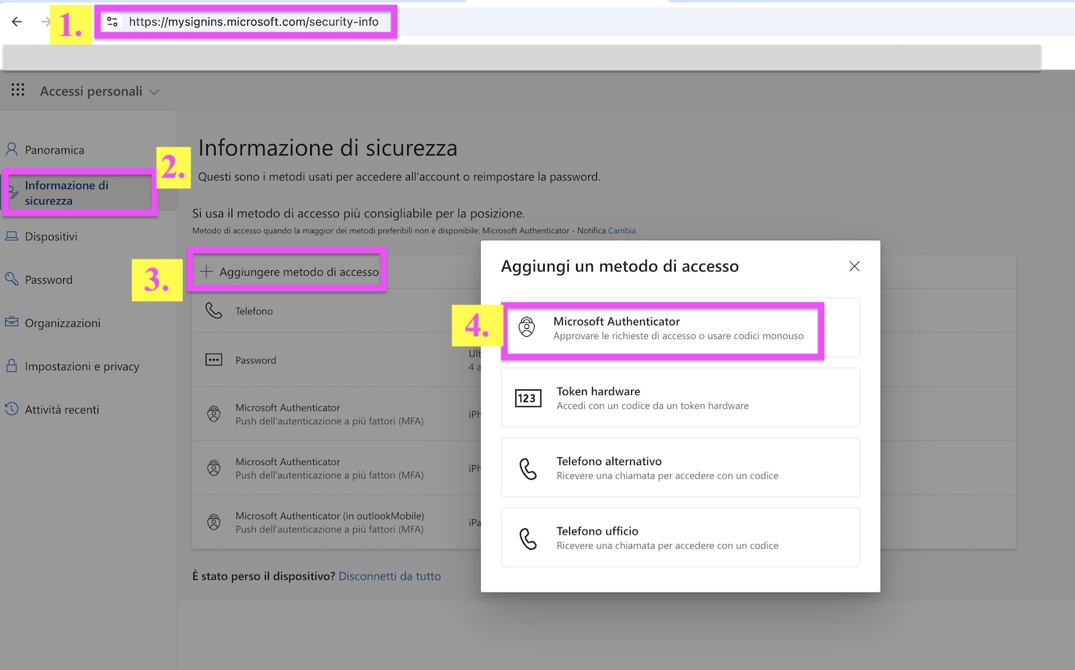The height and width of the screenshot is (670, 1075).
Task: Click the Password row dots icon
Action: [x=214, y=360]
